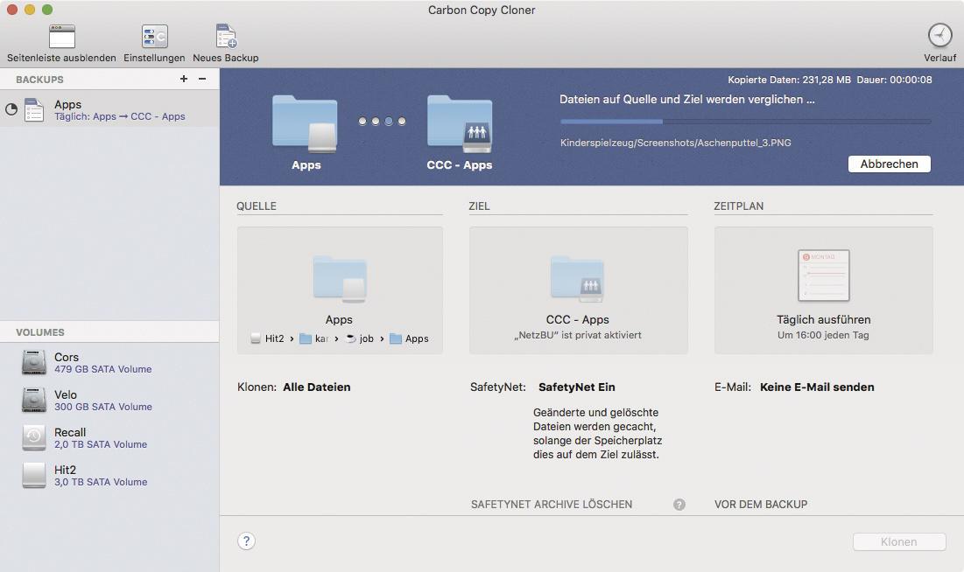
Task: Click Hit2 in the source path
Action: tap(268, 338)
